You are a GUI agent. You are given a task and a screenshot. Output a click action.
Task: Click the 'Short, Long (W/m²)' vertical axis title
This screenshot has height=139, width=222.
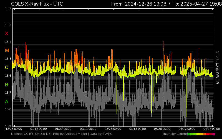(x=218, y=68)
